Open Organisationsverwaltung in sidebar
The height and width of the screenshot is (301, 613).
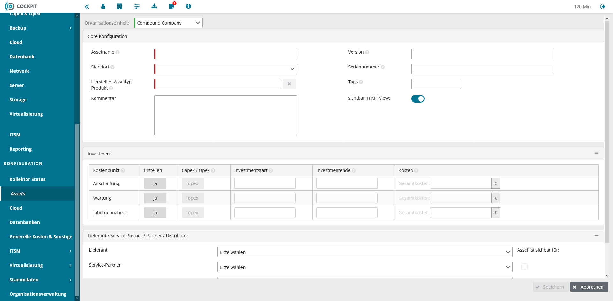pyautogui.click(x=38, y=294)
